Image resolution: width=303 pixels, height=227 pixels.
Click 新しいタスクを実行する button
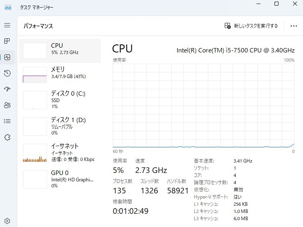[x=251, y=26]
